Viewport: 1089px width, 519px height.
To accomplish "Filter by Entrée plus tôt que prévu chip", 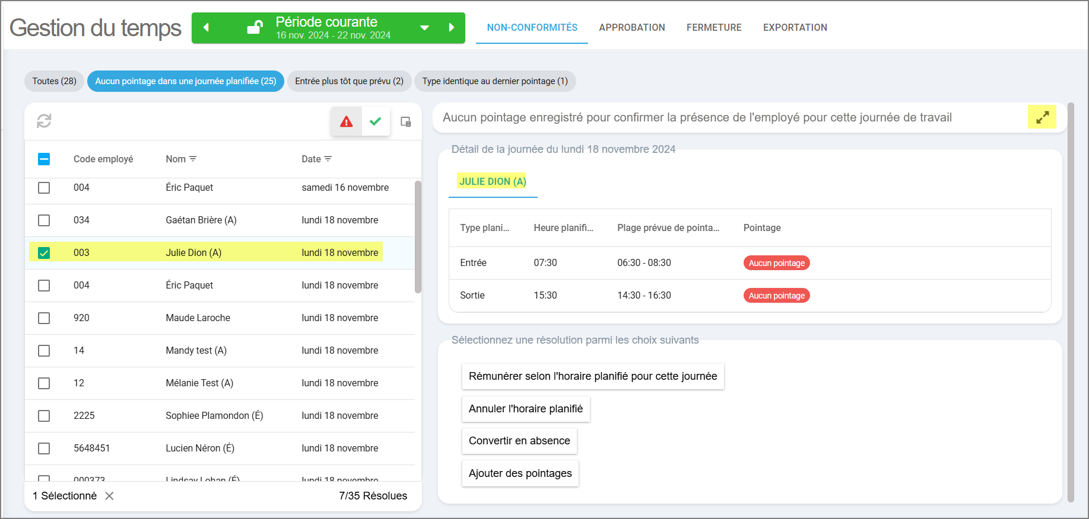I will coord(349,81).
